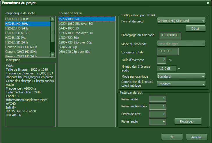Choose Generic OHCI HD 60Hz device

28,47
